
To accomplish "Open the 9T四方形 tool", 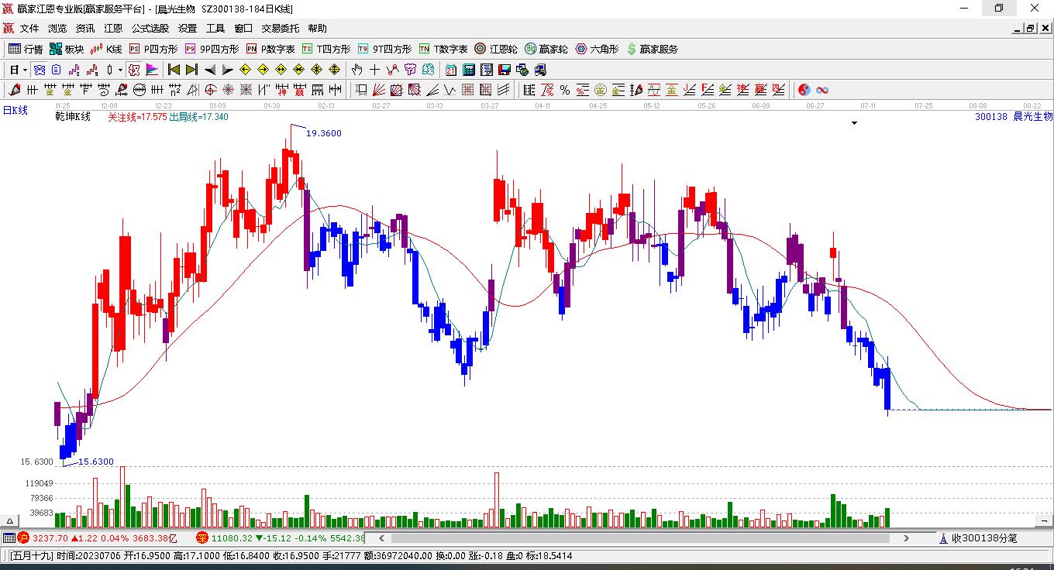I will pyautogui.click(x=384, y=49).
